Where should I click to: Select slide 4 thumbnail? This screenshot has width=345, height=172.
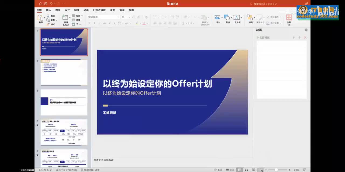click(64, 132)
